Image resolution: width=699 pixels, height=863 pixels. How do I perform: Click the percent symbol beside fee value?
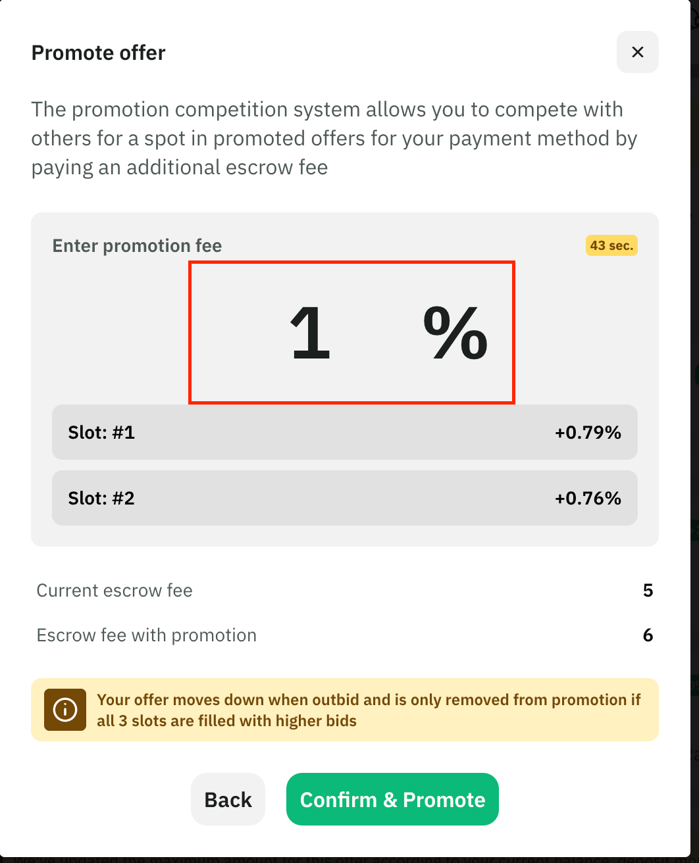pyautogui.click(x=455, y=334)
